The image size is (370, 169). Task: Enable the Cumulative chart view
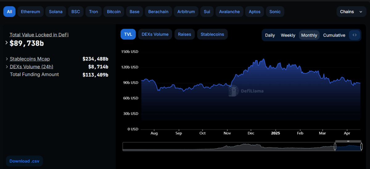click(x=334, y=35)
